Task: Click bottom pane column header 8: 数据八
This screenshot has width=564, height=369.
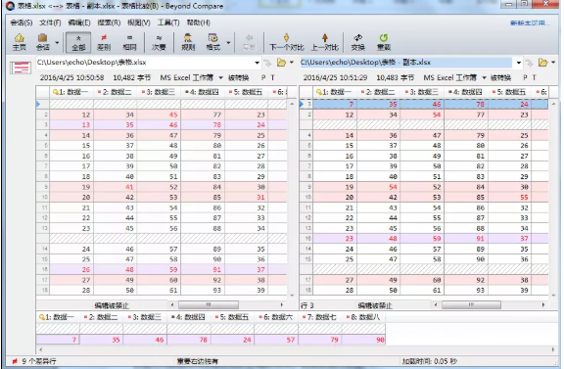Action: (x=363, y=317)
